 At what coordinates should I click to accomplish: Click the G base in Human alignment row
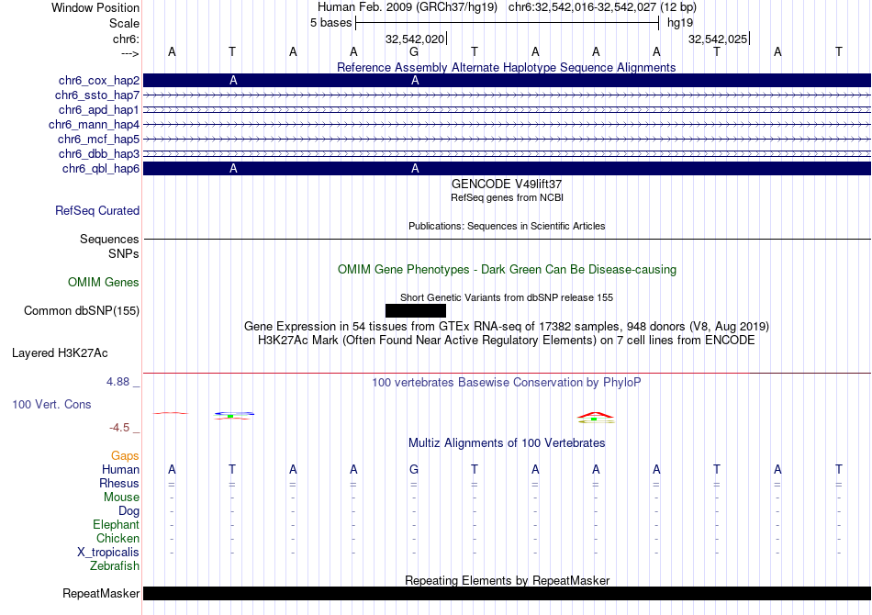coord(414,470)
